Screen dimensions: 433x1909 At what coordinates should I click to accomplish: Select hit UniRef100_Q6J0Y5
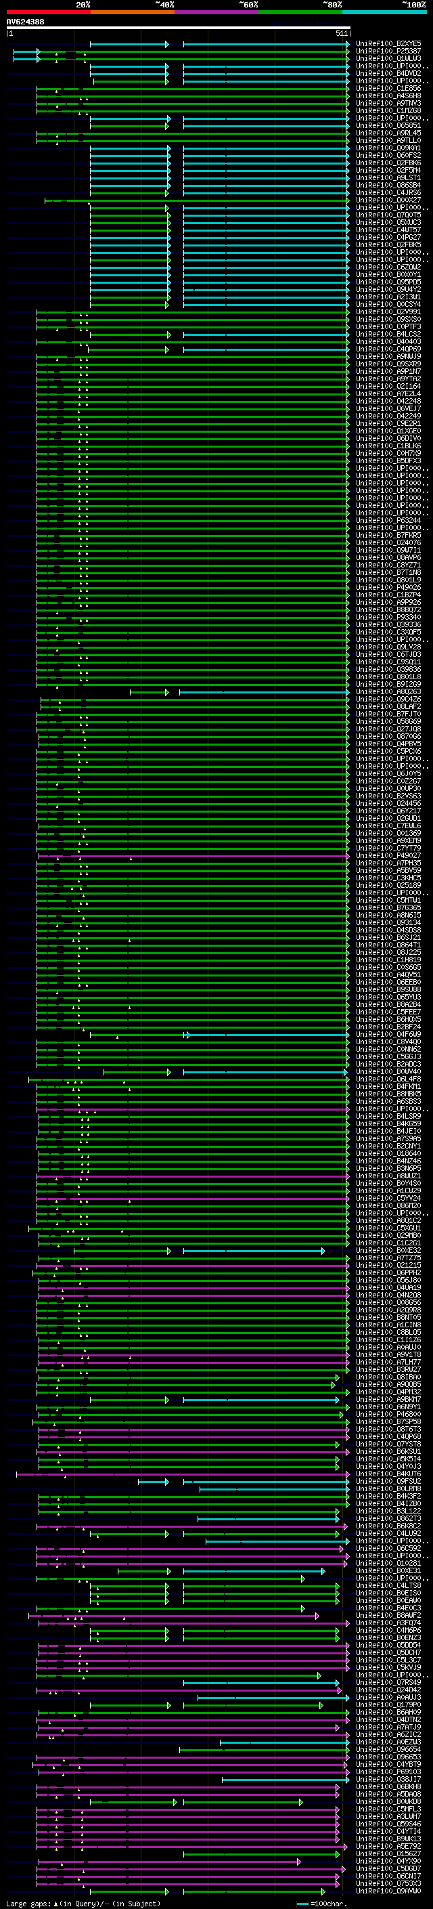388,775
